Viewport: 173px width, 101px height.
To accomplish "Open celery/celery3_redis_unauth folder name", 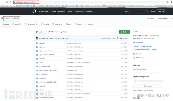I will coord(48,71).
